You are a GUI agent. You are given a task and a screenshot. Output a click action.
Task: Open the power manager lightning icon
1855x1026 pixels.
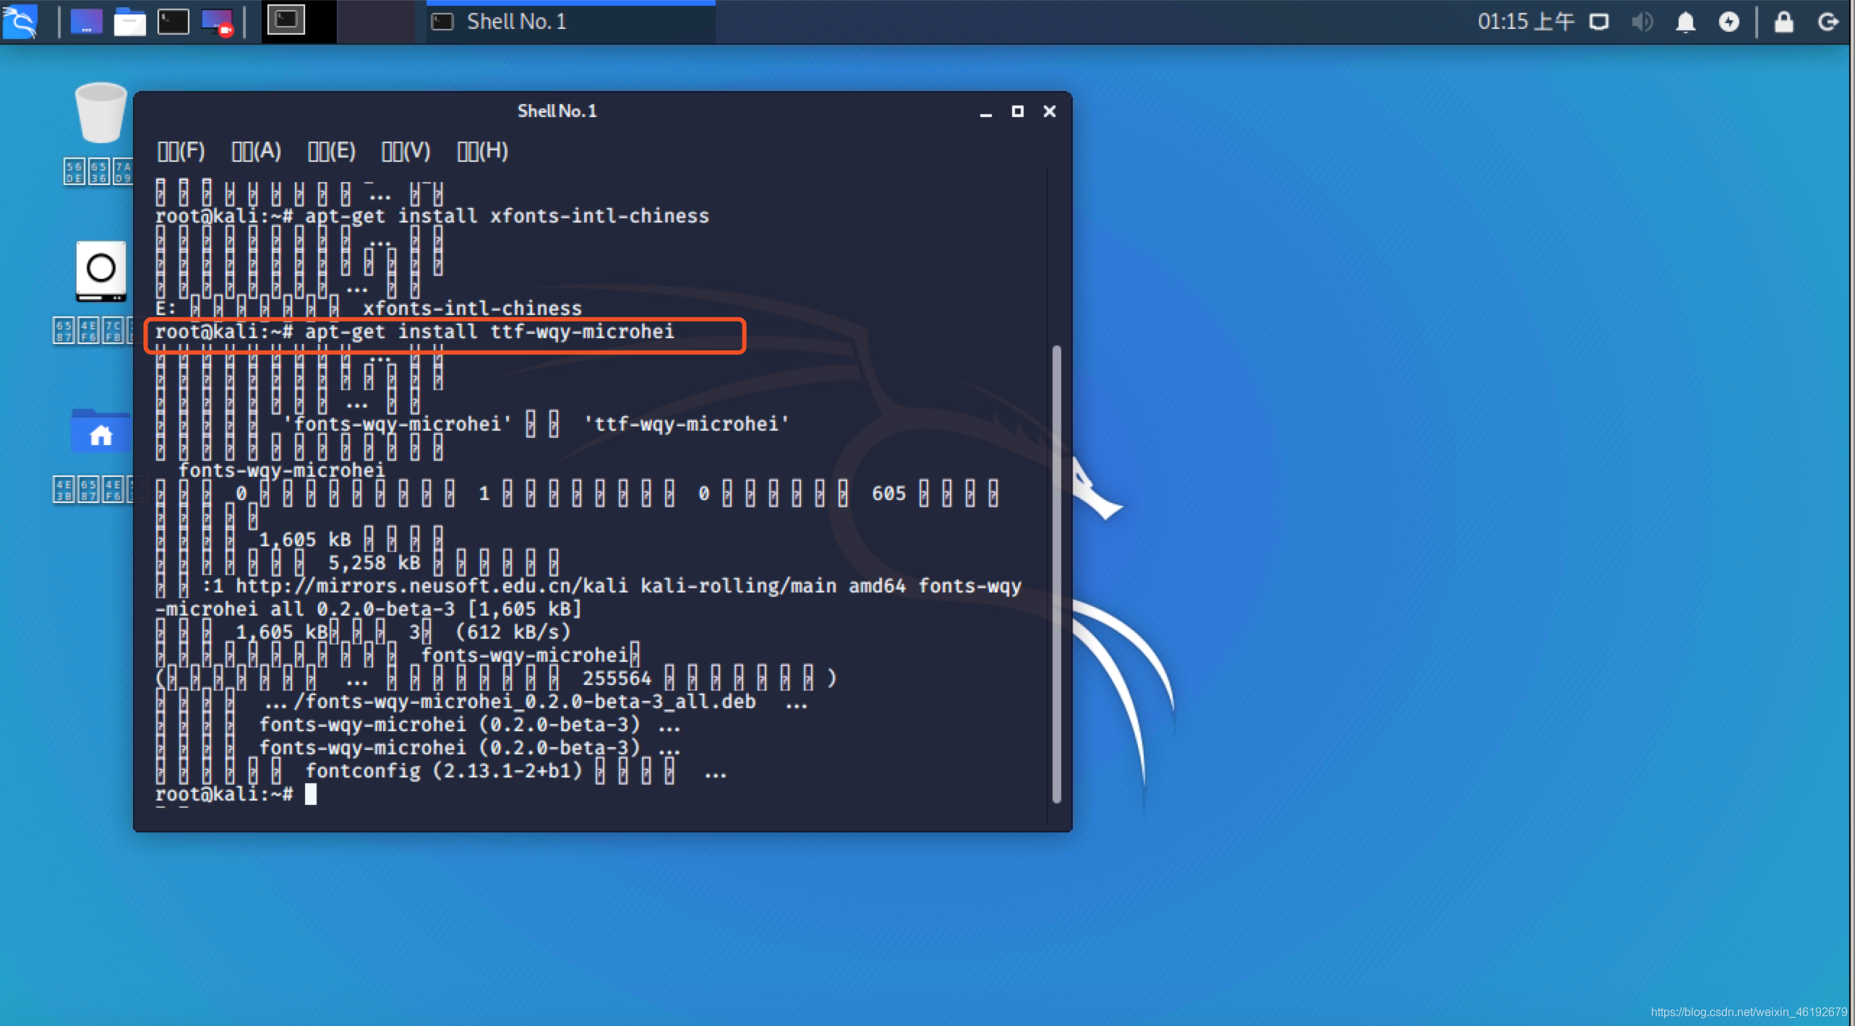1728,22
